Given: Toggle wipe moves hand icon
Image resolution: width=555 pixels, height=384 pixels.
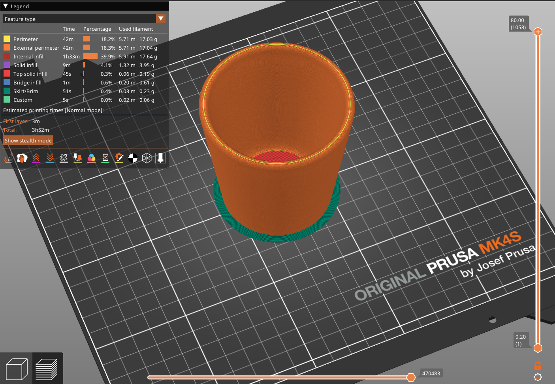Looking at the screenshot, I should 22,158.
